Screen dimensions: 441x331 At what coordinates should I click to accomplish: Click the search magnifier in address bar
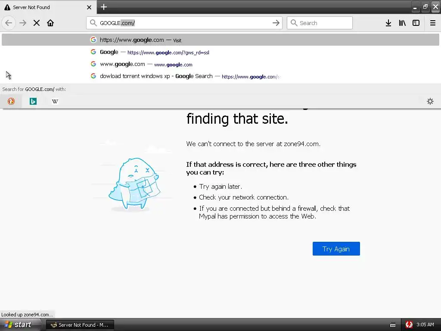[93, 23]
